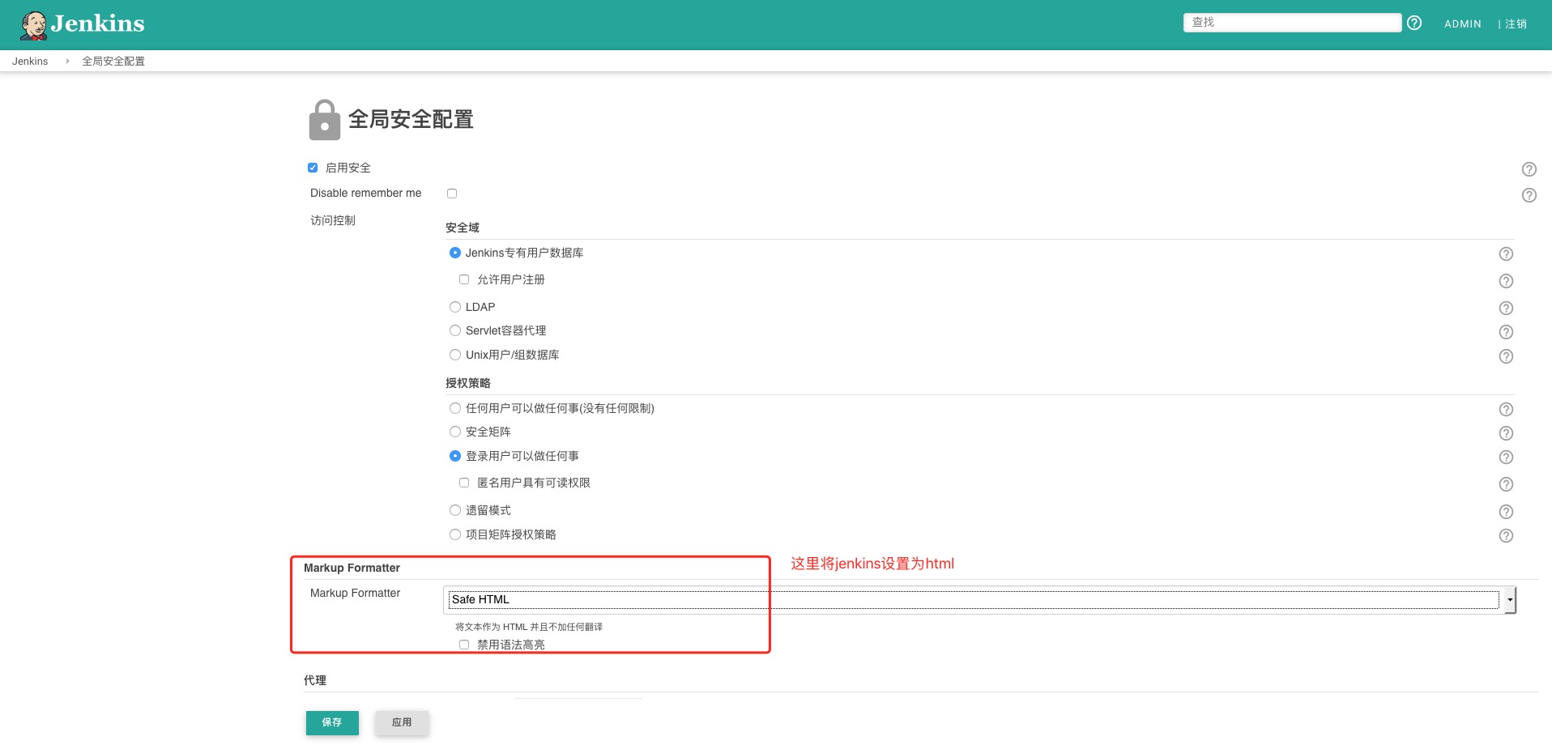Open 全局安全配置 breadcrumb link
Viewport: 1552px width, 745px height.
[x=113, y=62]
